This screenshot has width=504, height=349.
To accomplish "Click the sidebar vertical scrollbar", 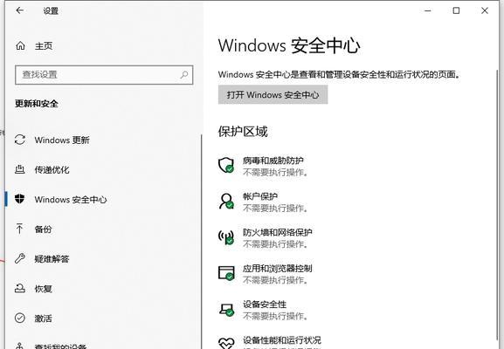I will click(x=202, y=241).
